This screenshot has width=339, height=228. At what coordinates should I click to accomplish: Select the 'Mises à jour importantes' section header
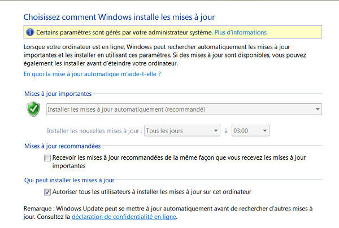click(x=58, y=94)
